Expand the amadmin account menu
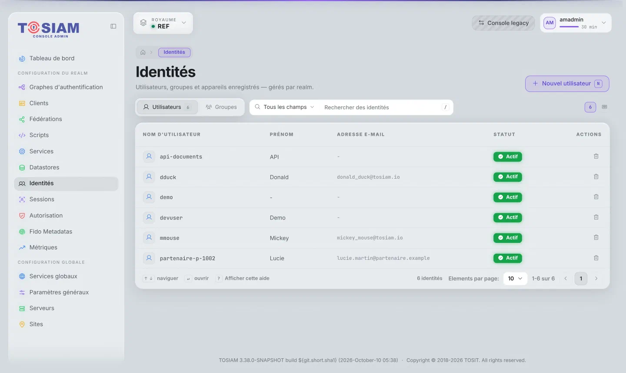626x373 pixels. click(576, 23)
